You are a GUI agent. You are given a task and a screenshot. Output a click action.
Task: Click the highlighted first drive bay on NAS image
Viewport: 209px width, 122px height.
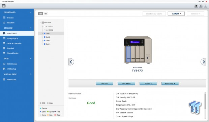pos(128,54)
